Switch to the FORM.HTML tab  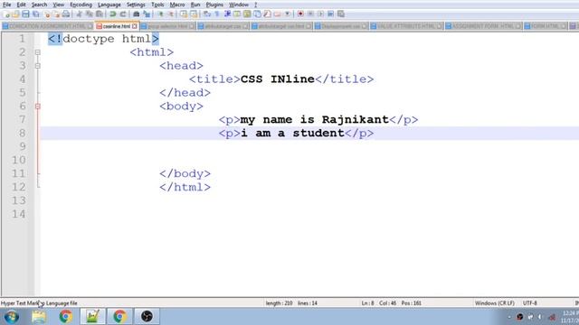coord(545,26)
